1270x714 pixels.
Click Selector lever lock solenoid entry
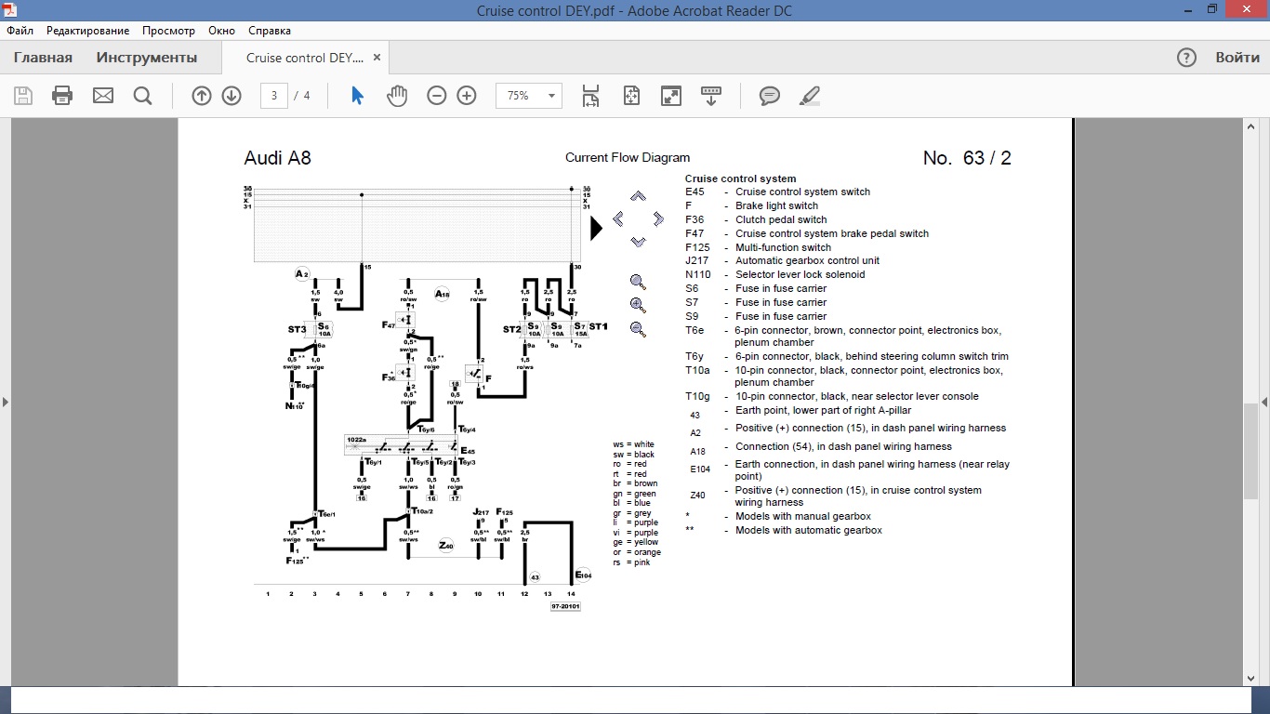[800, 274]
